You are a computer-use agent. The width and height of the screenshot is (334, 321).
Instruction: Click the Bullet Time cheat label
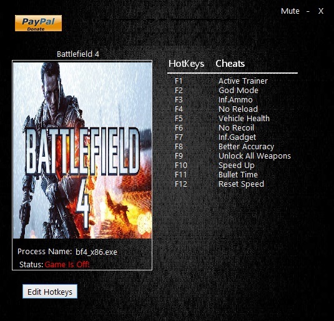coord(238,175)
